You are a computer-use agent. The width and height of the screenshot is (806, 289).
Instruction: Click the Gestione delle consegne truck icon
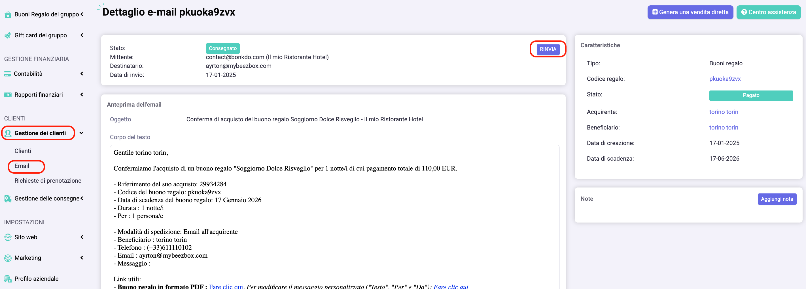click(8, 199)
